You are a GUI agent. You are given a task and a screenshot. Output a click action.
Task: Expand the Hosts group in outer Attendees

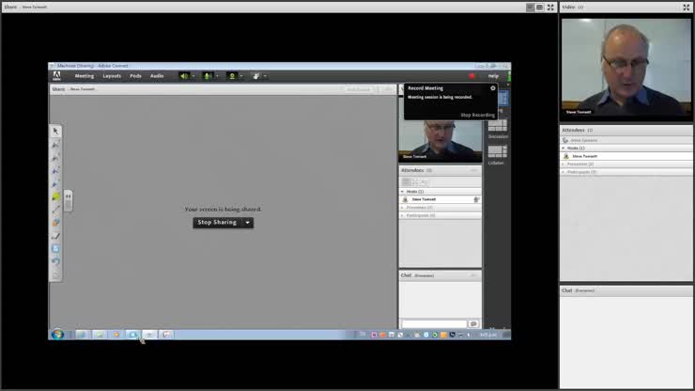[x=564, y=148]
